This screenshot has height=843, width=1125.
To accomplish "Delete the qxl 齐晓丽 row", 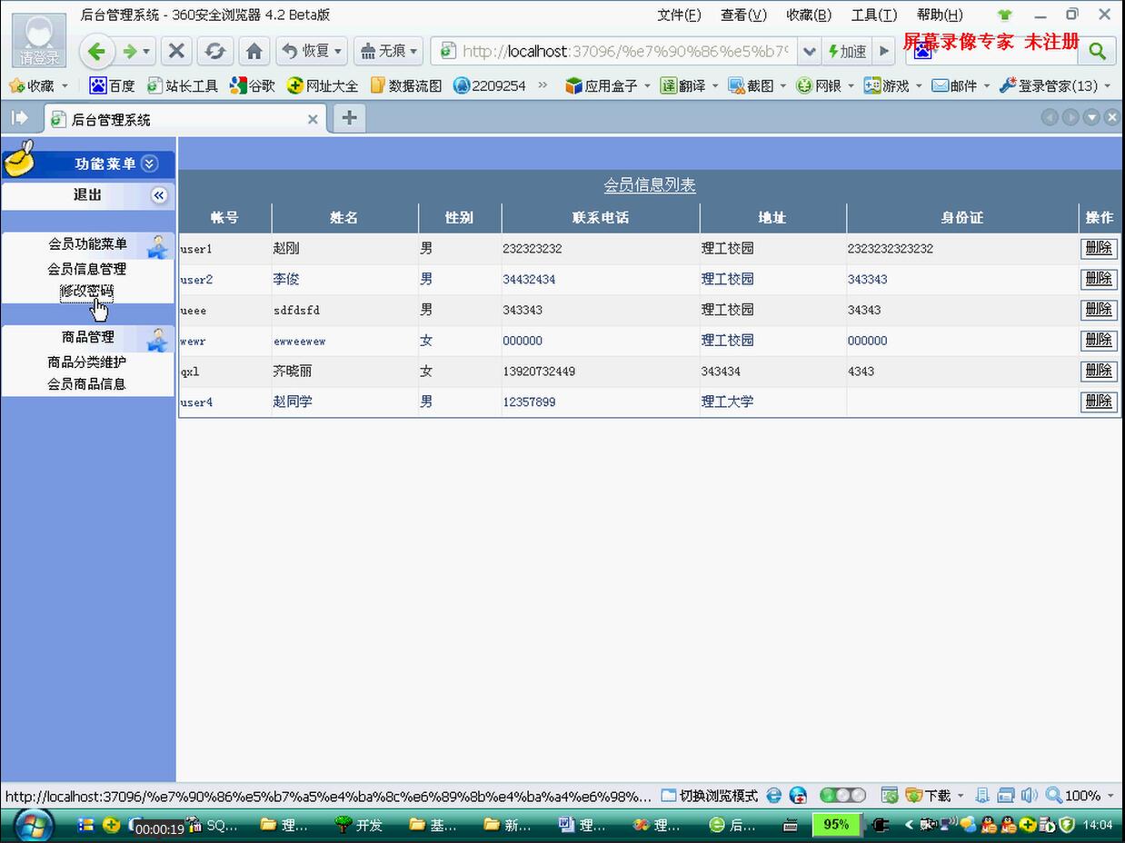I will pos(1099,372).
